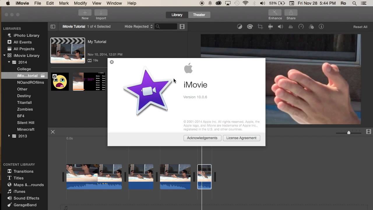Open the Mark menu
The image size is (373, 210).
64,3
